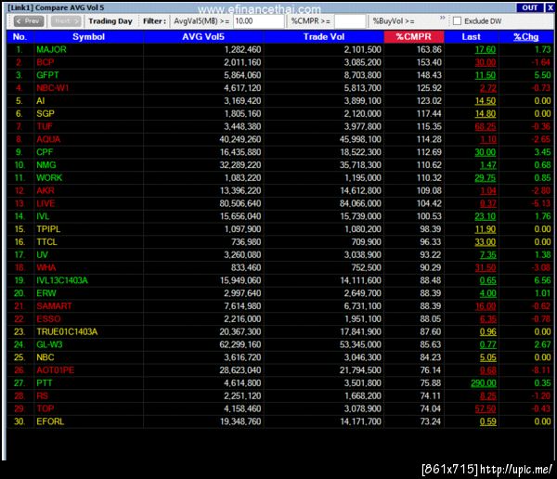Select the GFPT symbol
Image resolution: width=557 pixels, height=479 pixels.
47,75
